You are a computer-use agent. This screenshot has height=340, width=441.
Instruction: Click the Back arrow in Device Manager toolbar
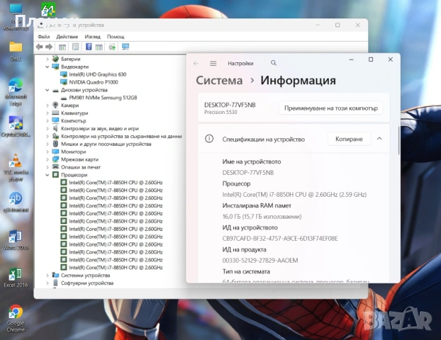click(x=40, y=47)
